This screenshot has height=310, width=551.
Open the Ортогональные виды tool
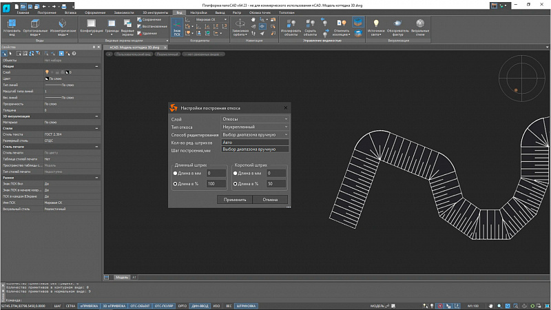pyautogui.click(x=35, y=27)
